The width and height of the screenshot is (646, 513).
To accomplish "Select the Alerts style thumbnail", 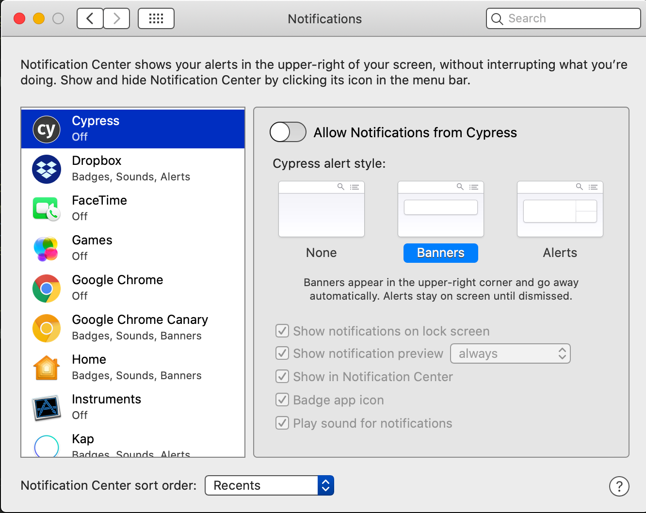I will pyautogui.click(x=560, y=209).
